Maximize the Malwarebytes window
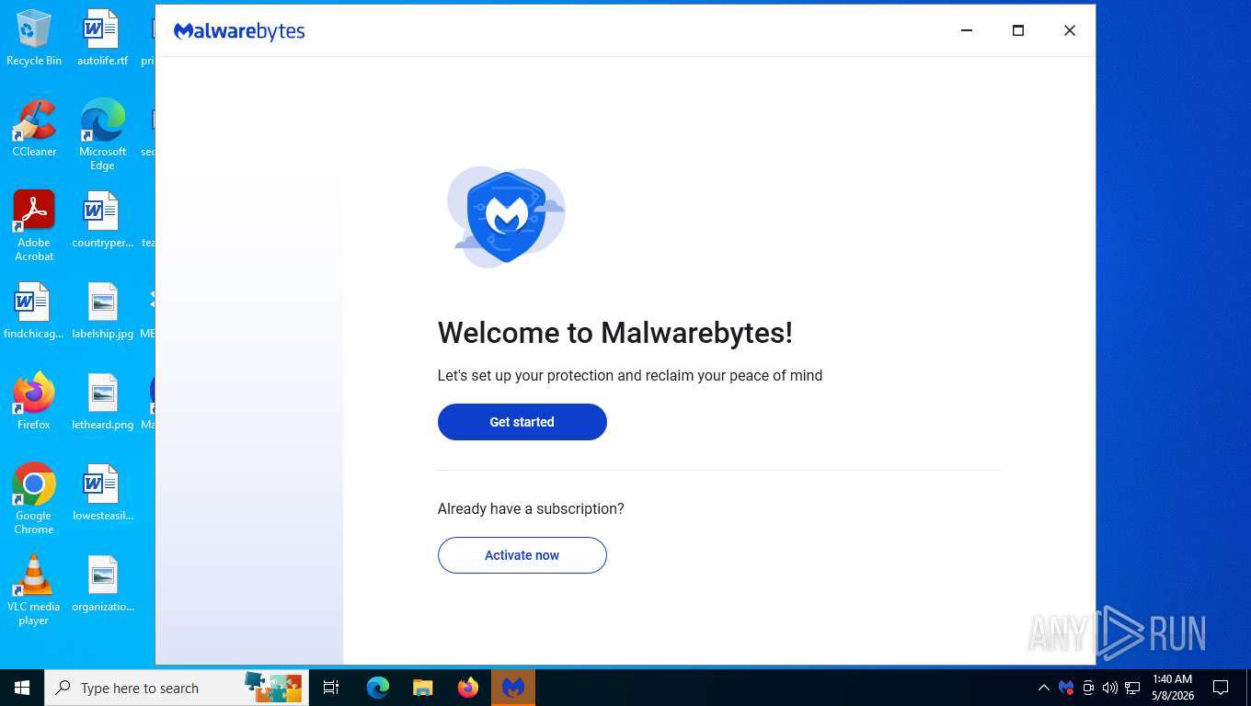The width and height of the screenshot is (1251, 706). pos(1018,30)
